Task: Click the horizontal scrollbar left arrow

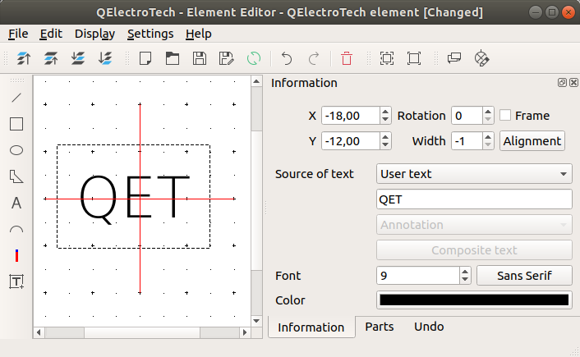Action: point(39,332)
